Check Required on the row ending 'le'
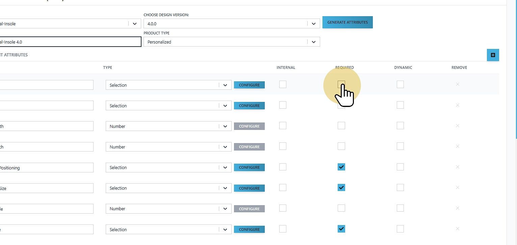 point(341,208)
